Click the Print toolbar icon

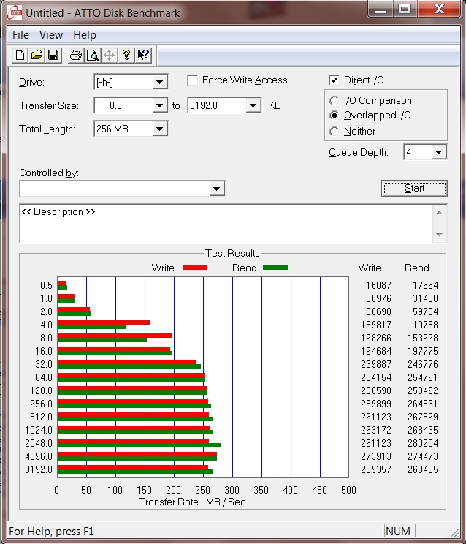pos(76,55)
